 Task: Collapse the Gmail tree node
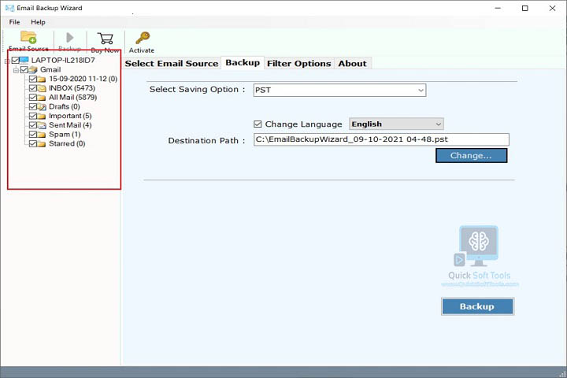point(16,70)
